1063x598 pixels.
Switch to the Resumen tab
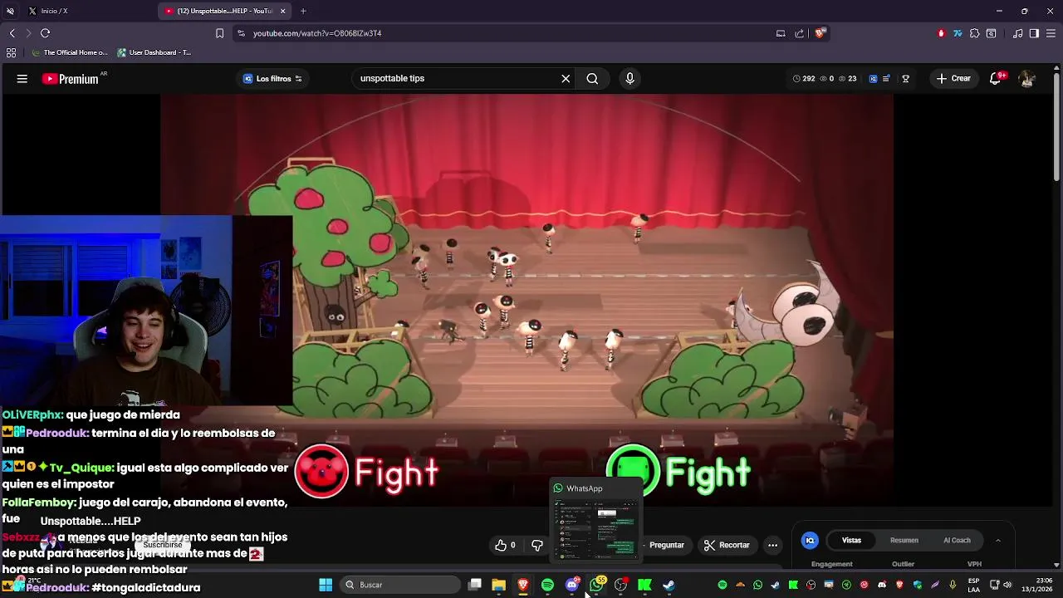[x=904, y=541]
